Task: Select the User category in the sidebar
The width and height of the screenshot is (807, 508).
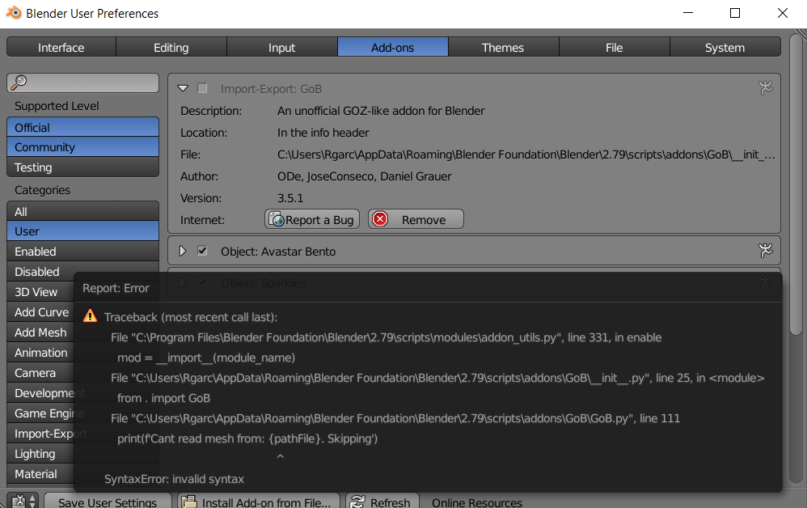Action: 82,231
